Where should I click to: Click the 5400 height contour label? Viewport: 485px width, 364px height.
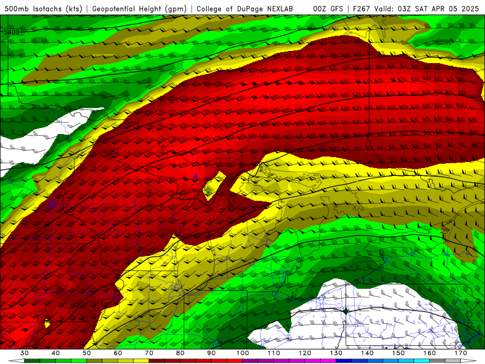[12, 32]
